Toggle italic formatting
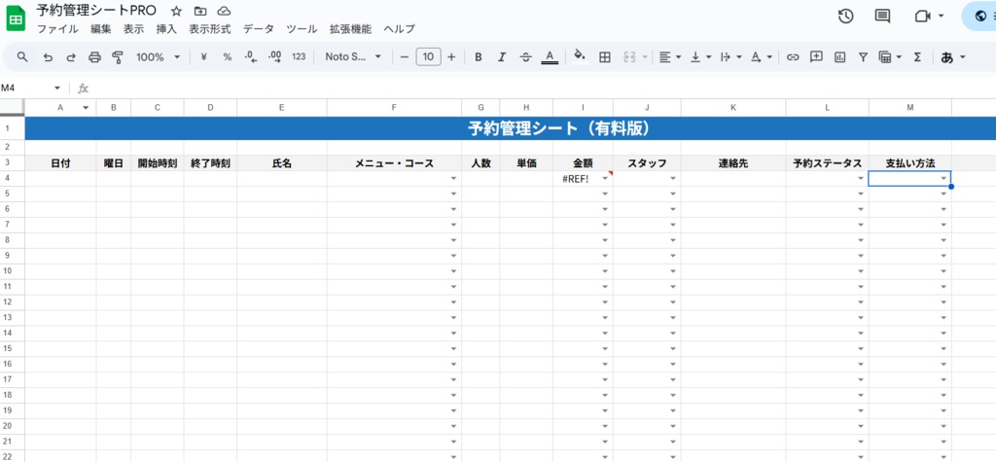996x462 pixels. pyautogui.click(x=502, y=57)
